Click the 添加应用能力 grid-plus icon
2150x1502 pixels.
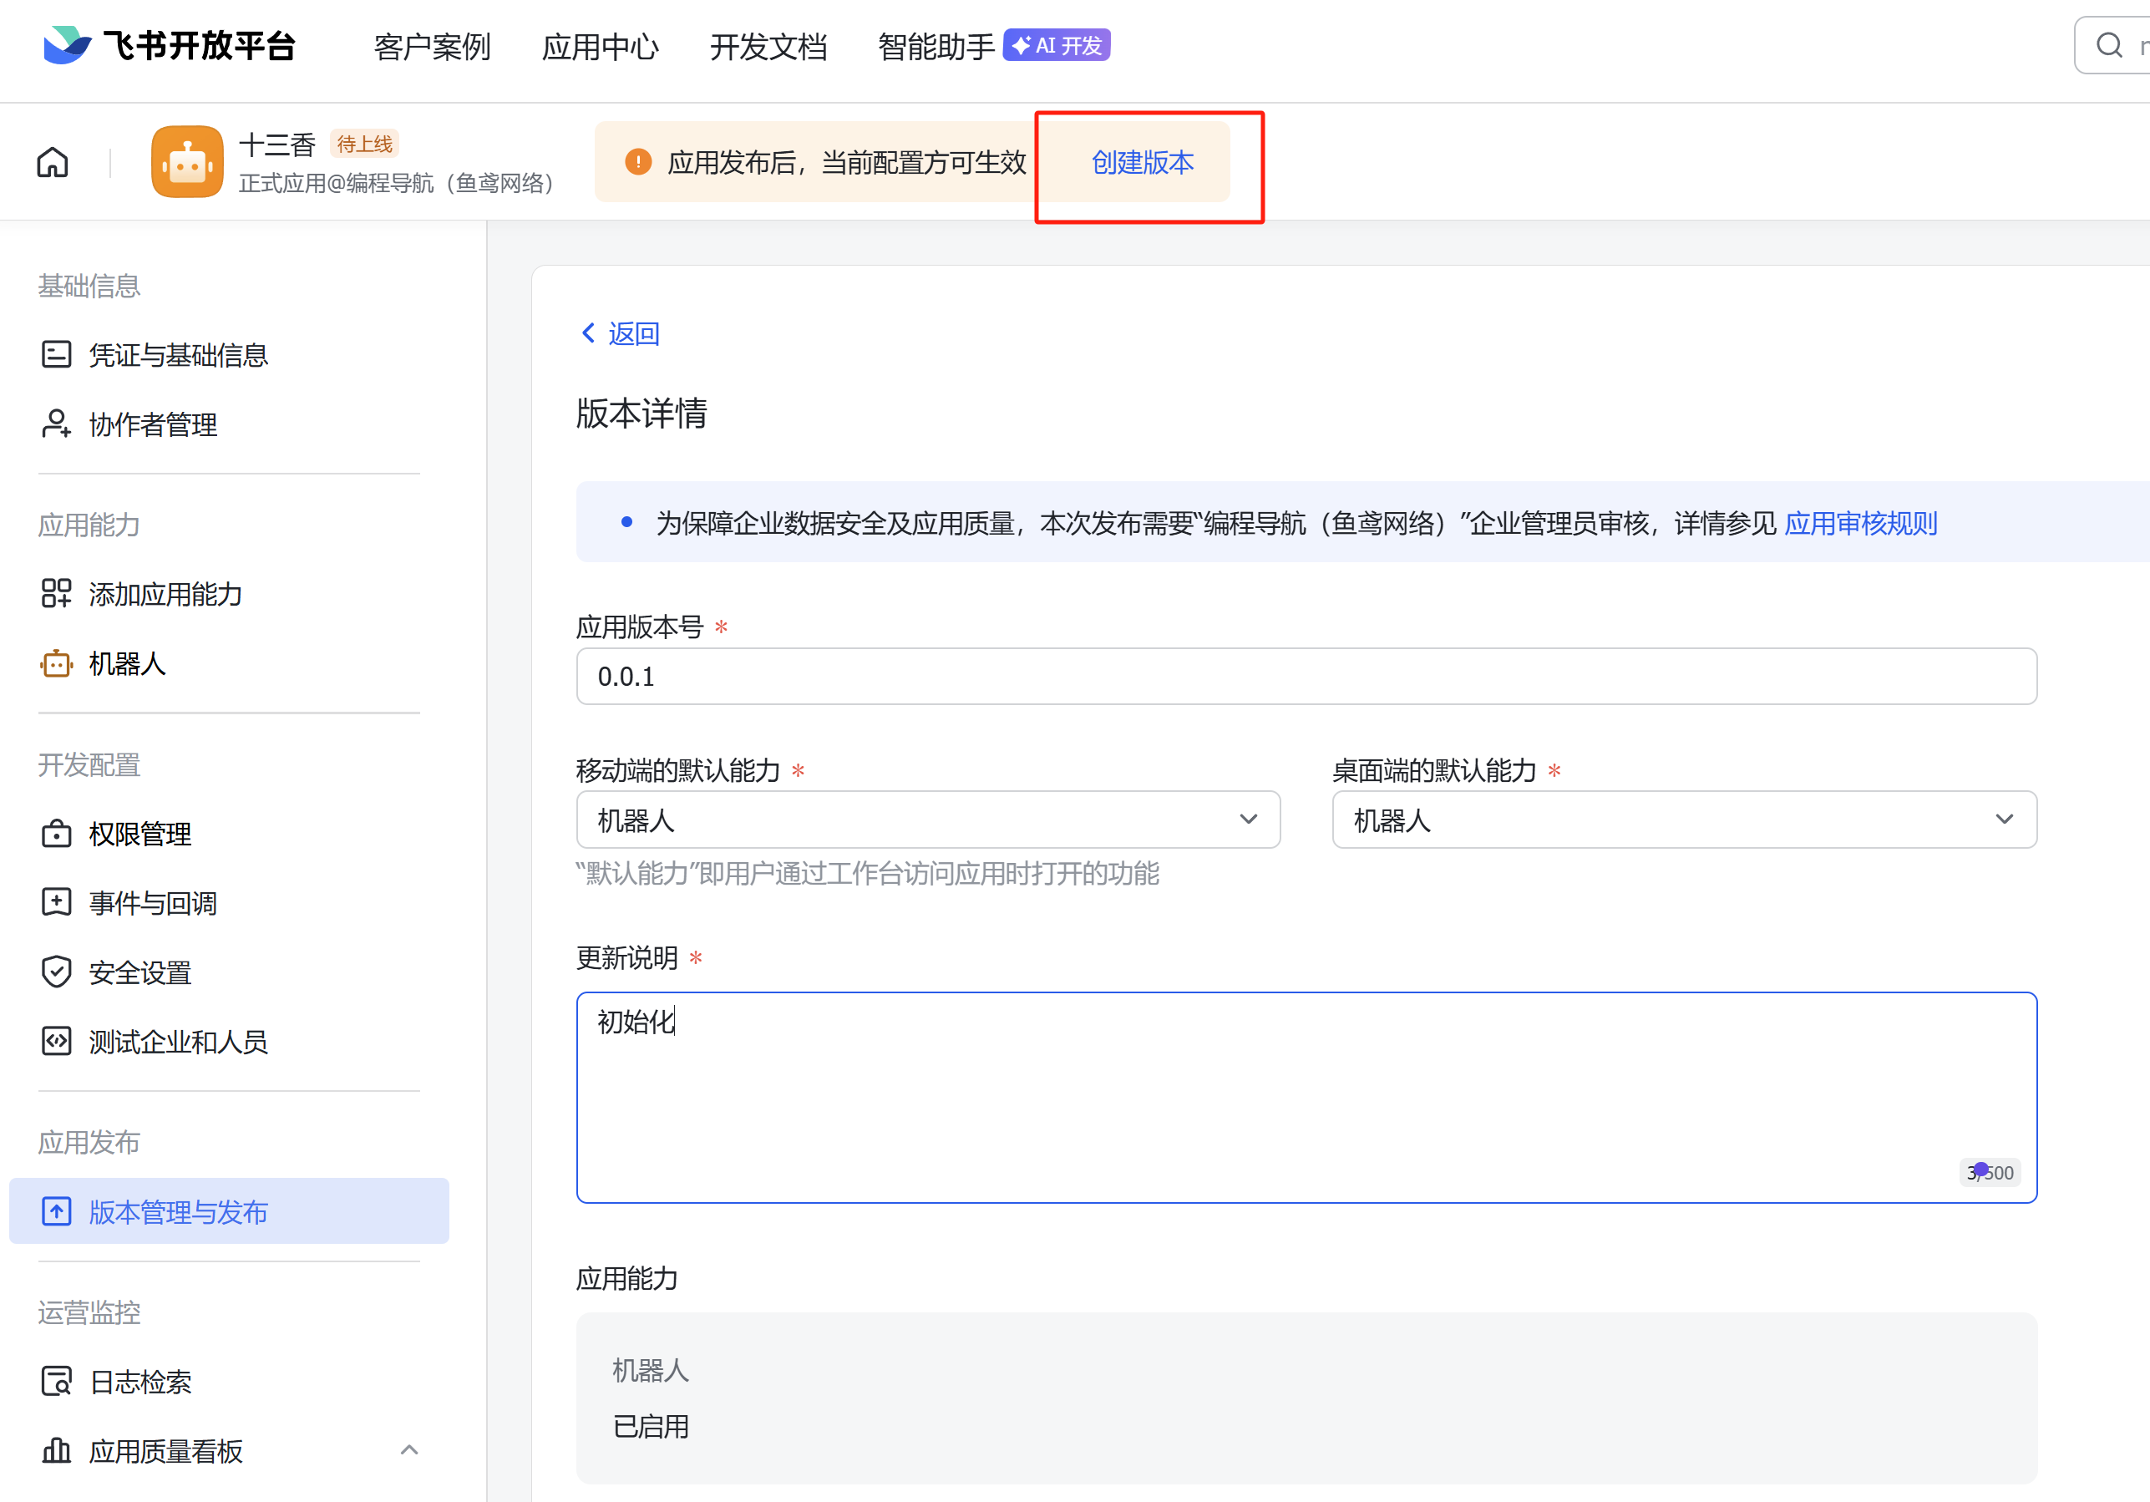point(56,594)
